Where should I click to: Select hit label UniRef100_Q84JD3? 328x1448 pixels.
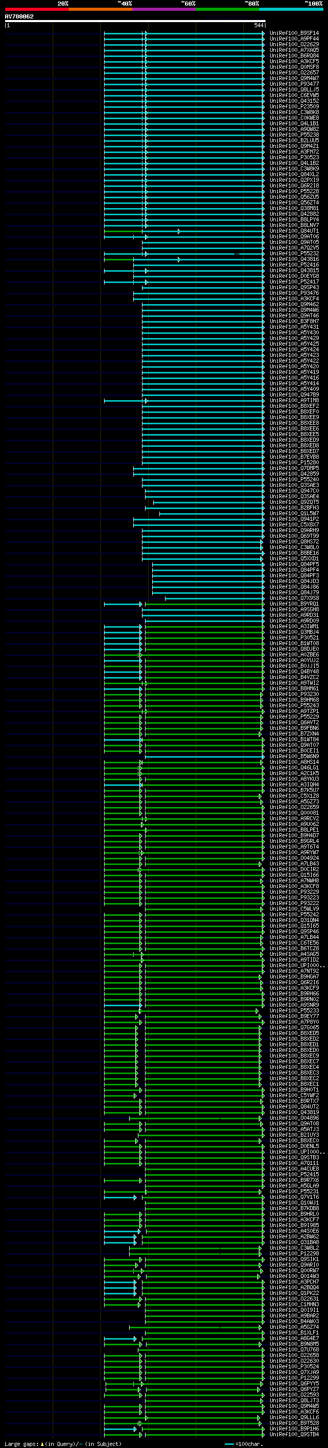(294, 581)
